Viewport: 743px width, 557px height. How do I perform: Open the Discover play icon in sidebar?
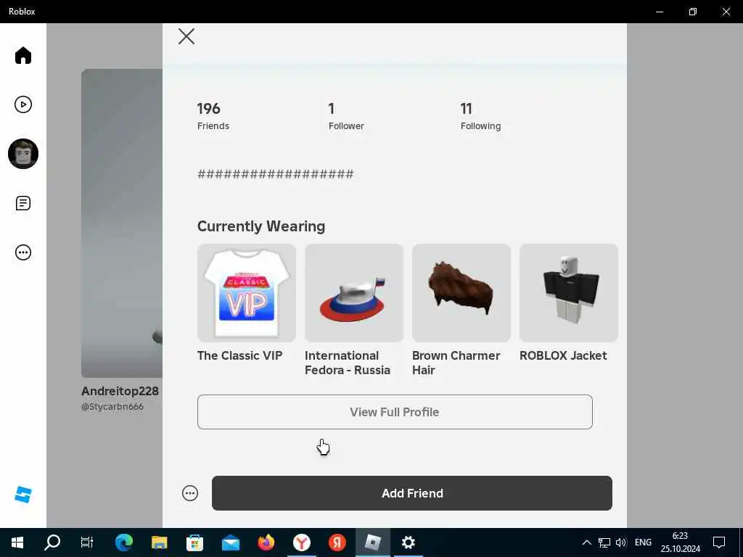pyautogui.click(x=22, y=104)
